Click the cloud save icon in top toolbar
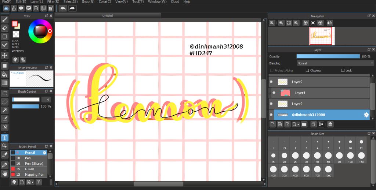 (7, 8)
